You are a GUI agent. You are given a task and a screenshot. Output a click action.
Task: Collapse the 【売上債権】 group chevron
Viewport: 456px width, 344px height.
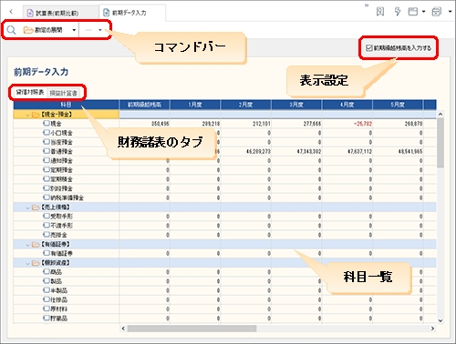[x=27, y=207]
